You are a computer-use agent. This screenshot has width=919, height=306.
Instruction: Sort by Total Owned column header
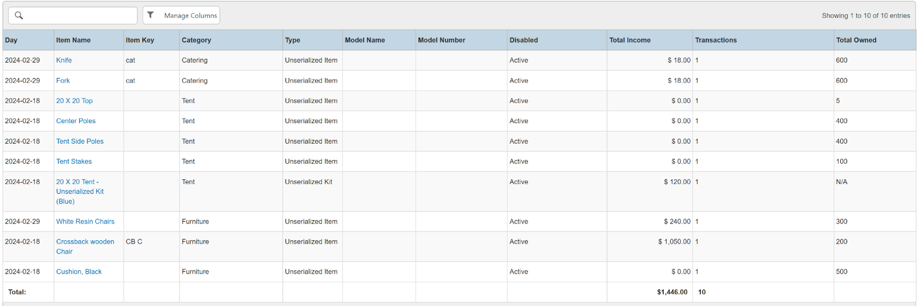point(856,40)
